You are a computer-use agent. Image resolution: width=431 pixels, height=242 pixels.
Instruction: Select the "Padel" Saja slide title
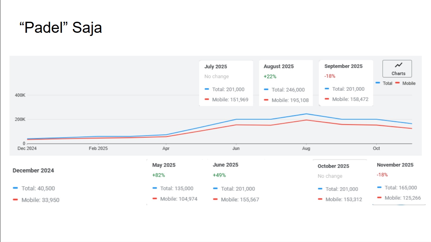point(61,28)
